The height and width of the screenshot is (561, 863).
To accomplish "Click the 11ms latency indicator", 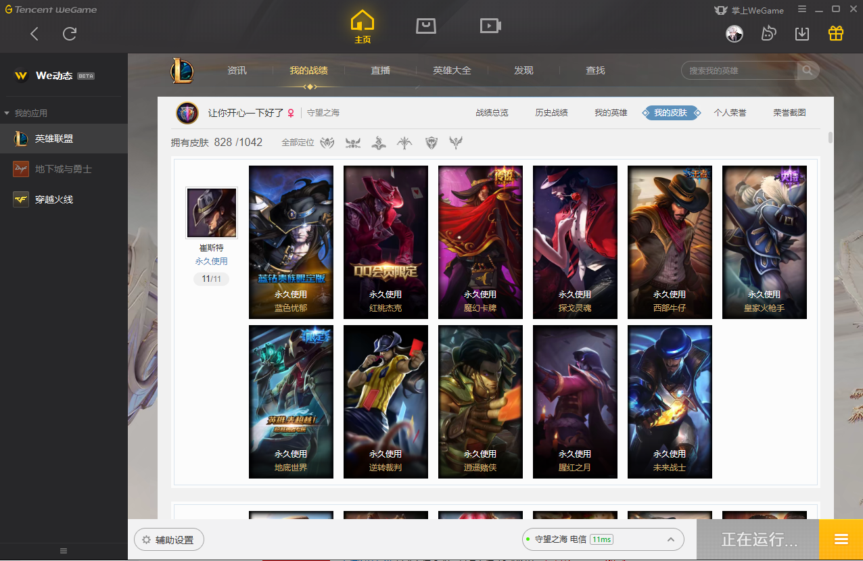I will (x=601, y=539).
